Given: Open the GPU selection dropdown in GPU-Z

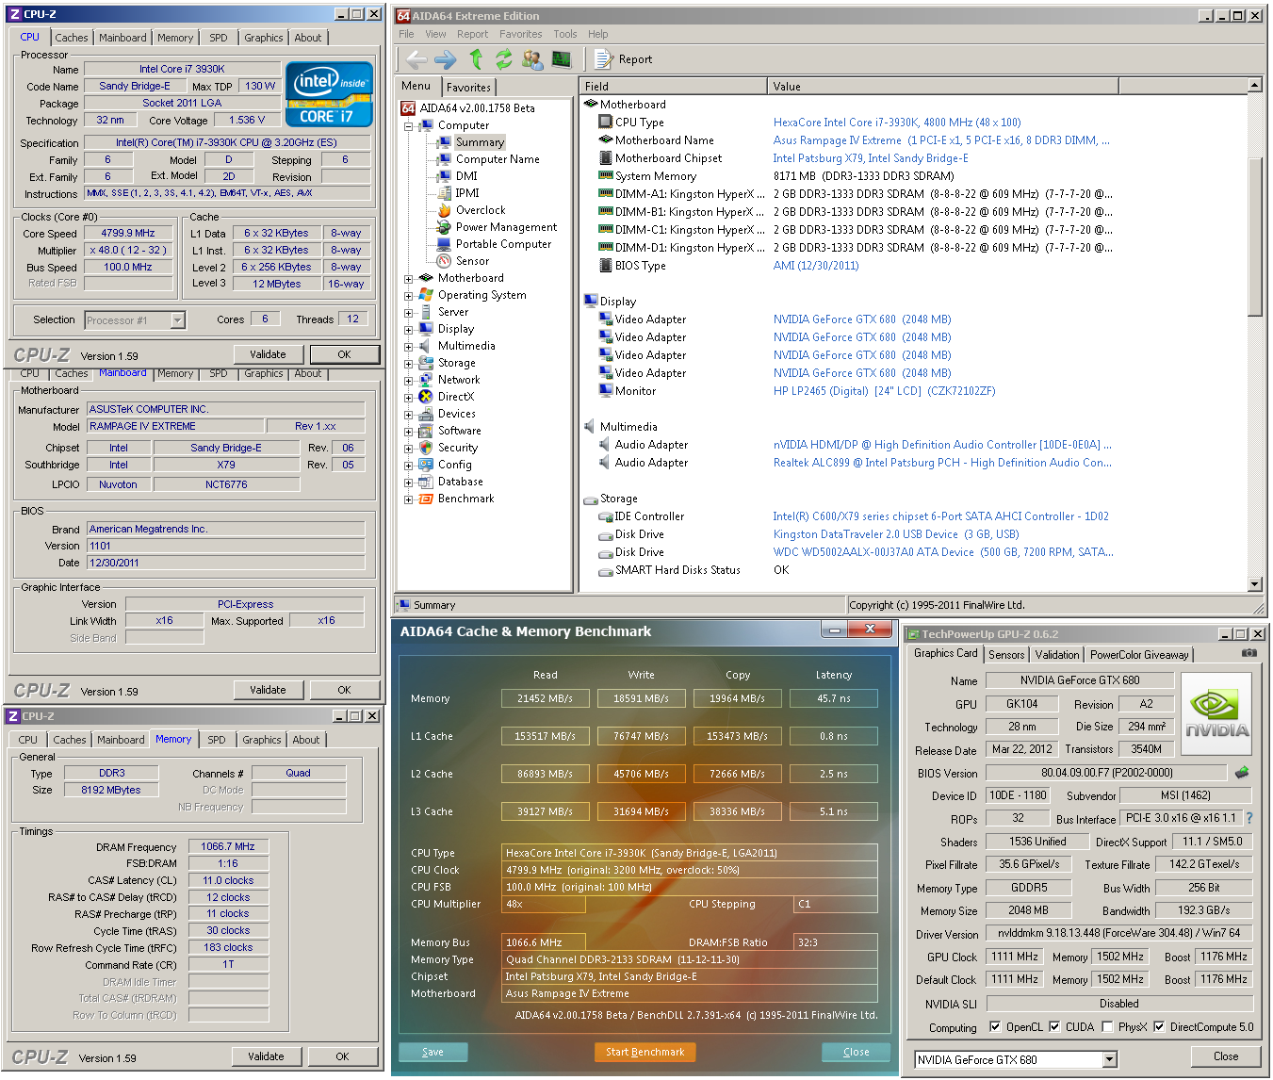Looking at the screenshot, I should click(1109, 1059).
